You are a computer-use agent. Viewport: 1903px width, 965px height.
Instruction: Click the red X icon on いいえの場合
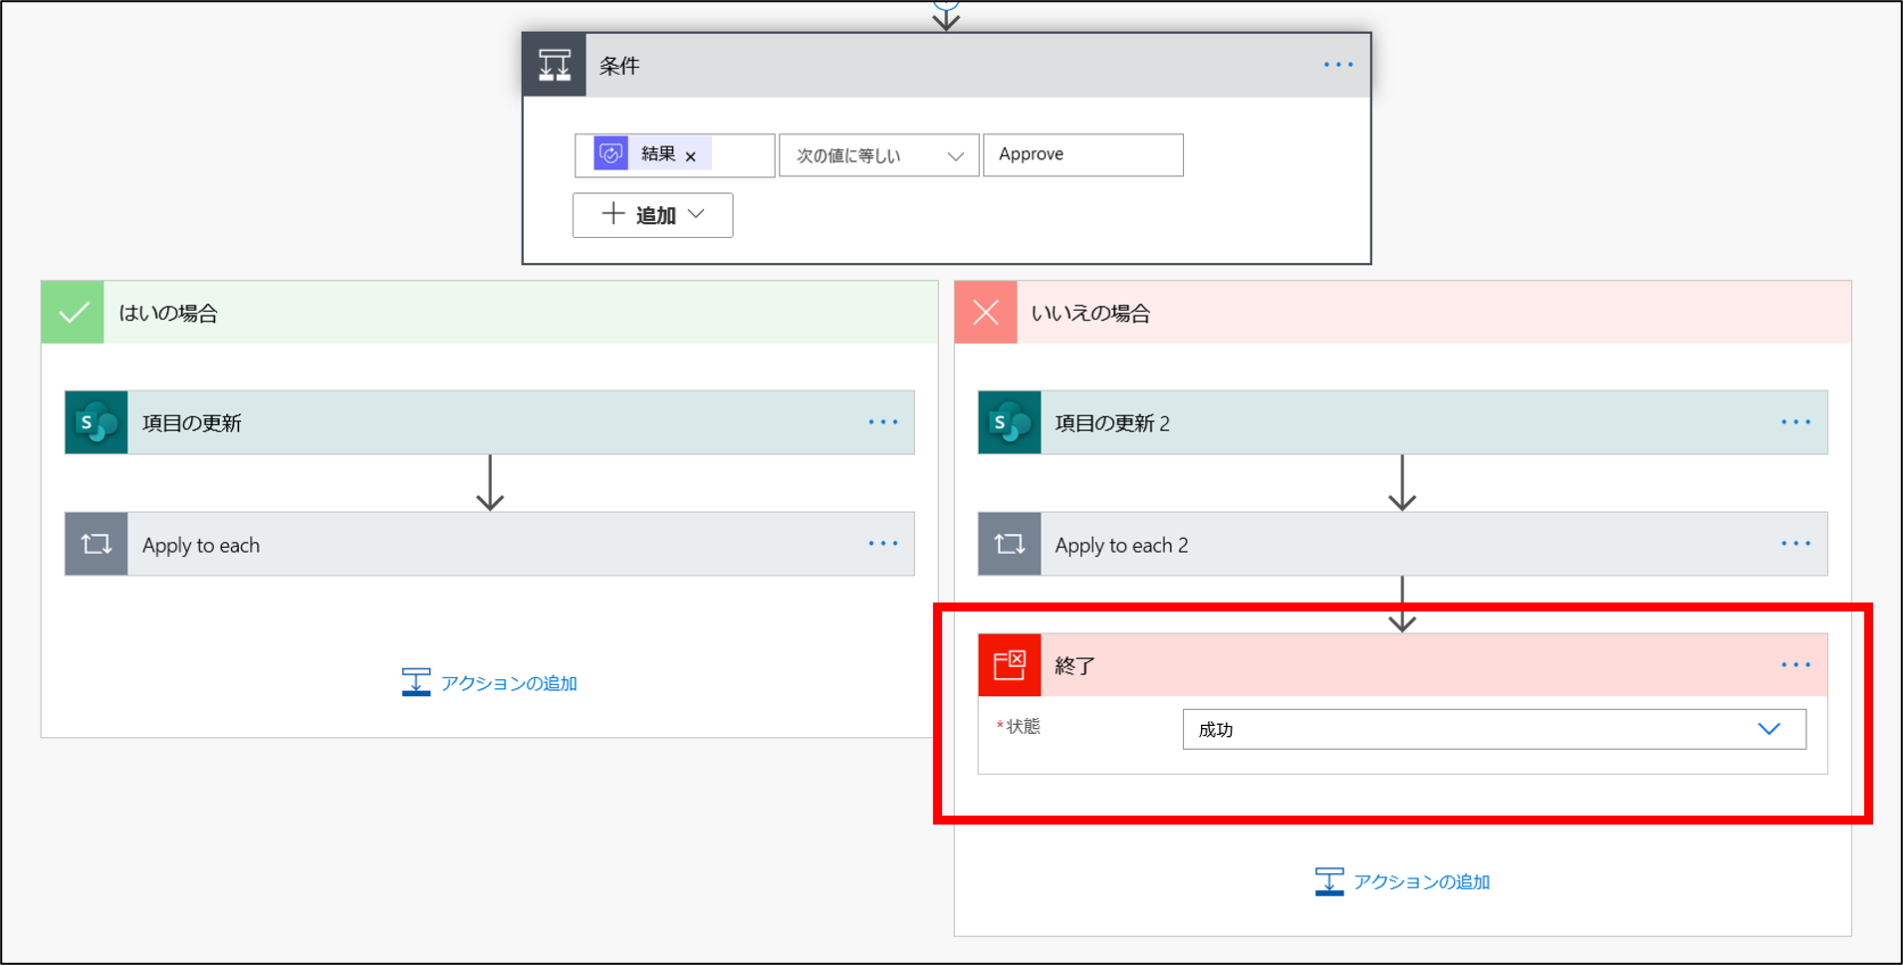(x=985, y=312)
